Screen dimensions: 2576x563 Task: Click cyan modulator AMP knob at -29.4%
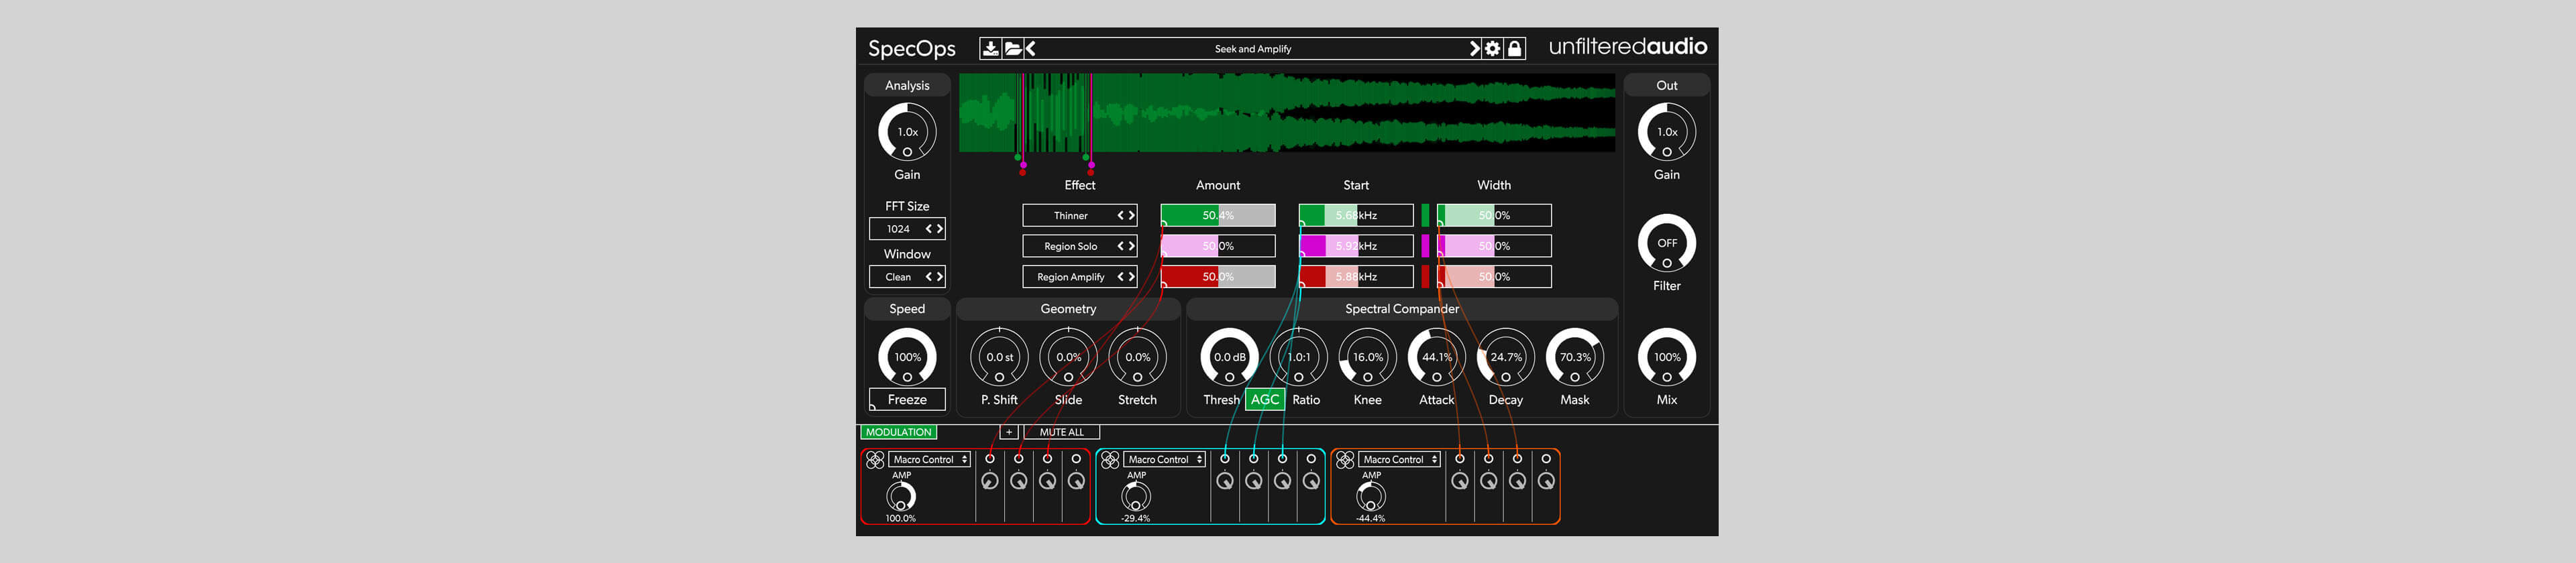(x=1136, y=496)
